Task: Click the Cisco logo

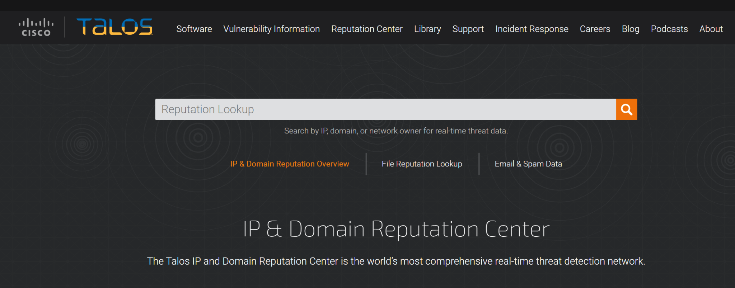Action: pos(36,28)
